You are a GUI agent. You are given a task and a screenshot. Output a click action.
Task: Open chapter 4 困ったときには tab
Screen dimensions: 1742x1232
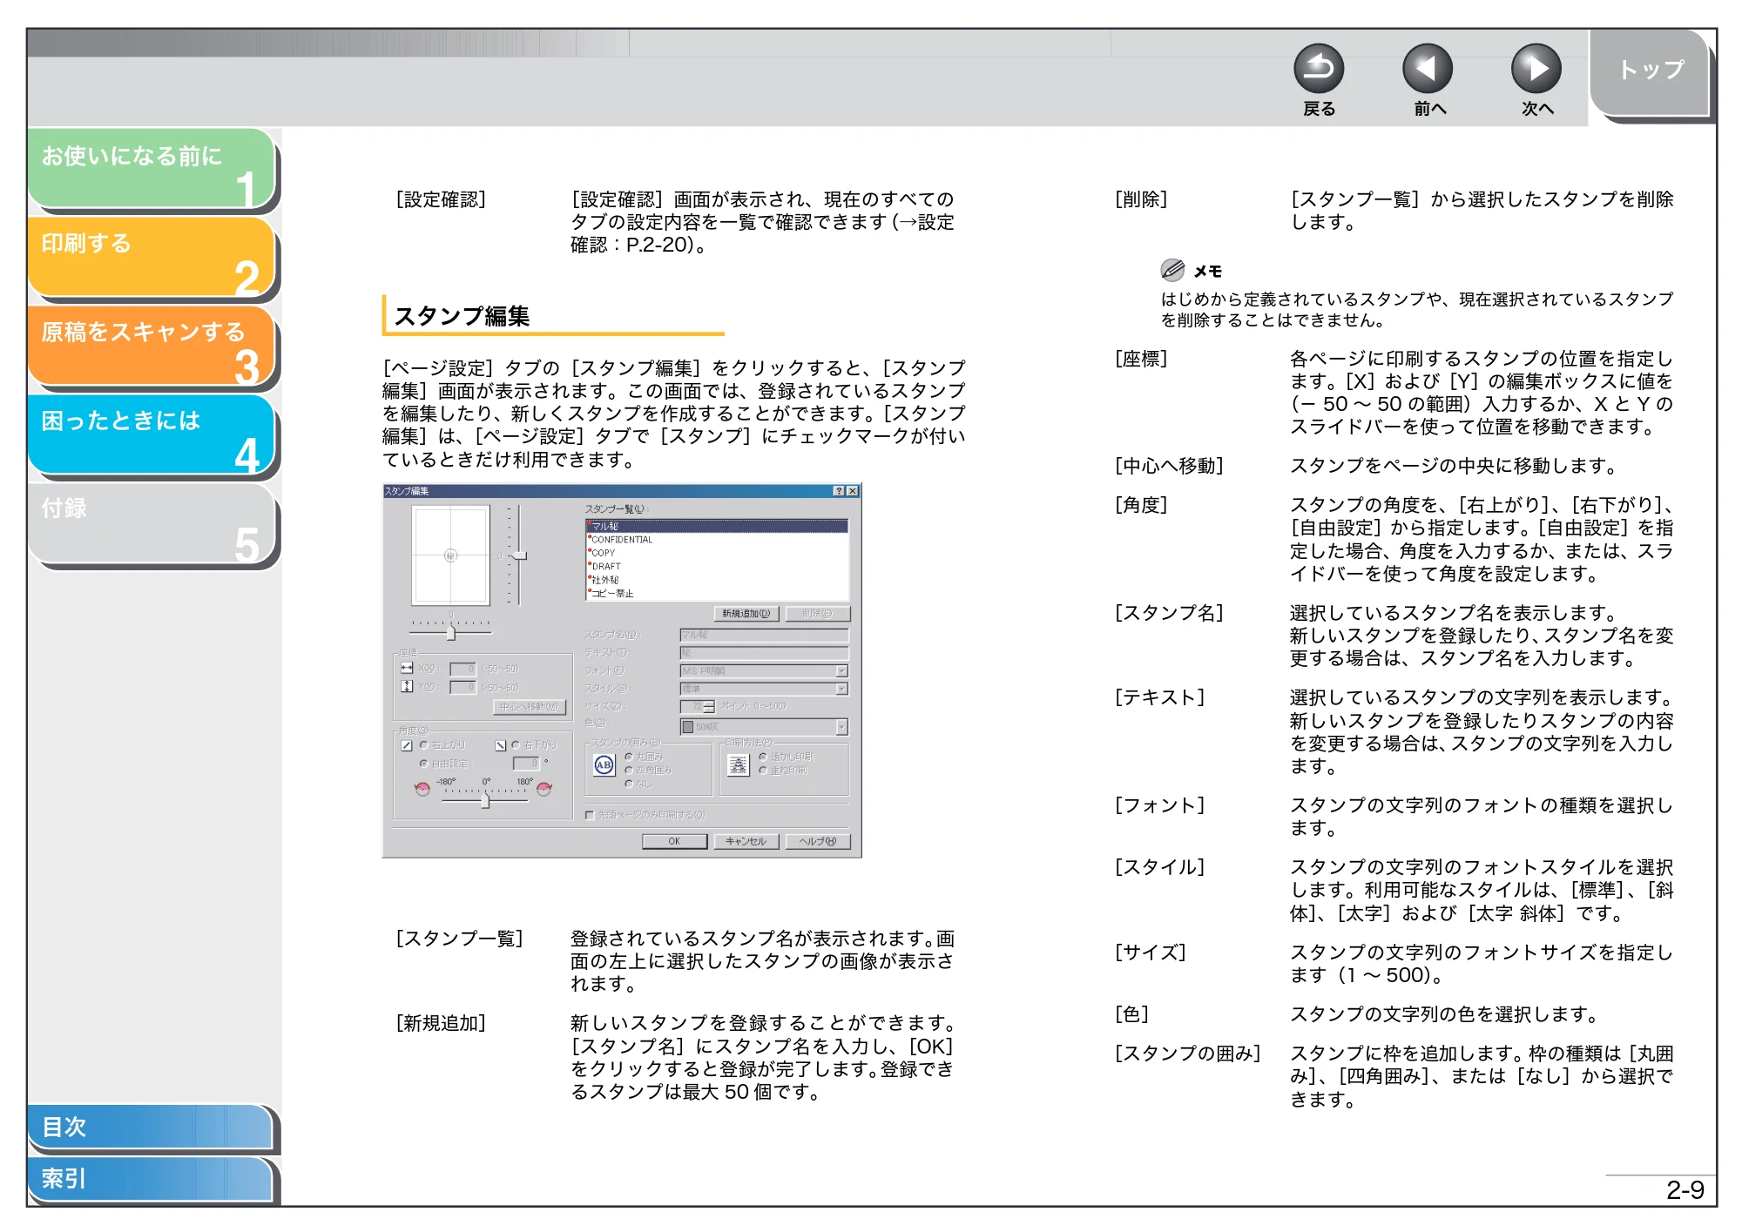[152, 434]
